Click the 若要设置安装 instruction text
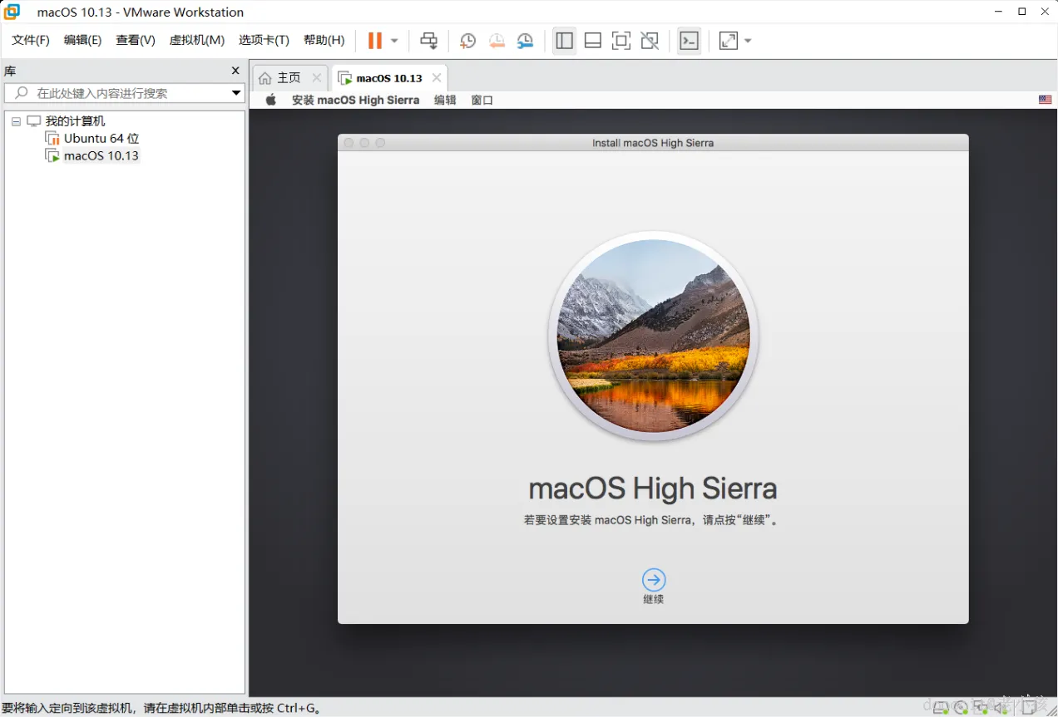The width and height of the screenshot is (1058, 717). (x=653, y=520)
